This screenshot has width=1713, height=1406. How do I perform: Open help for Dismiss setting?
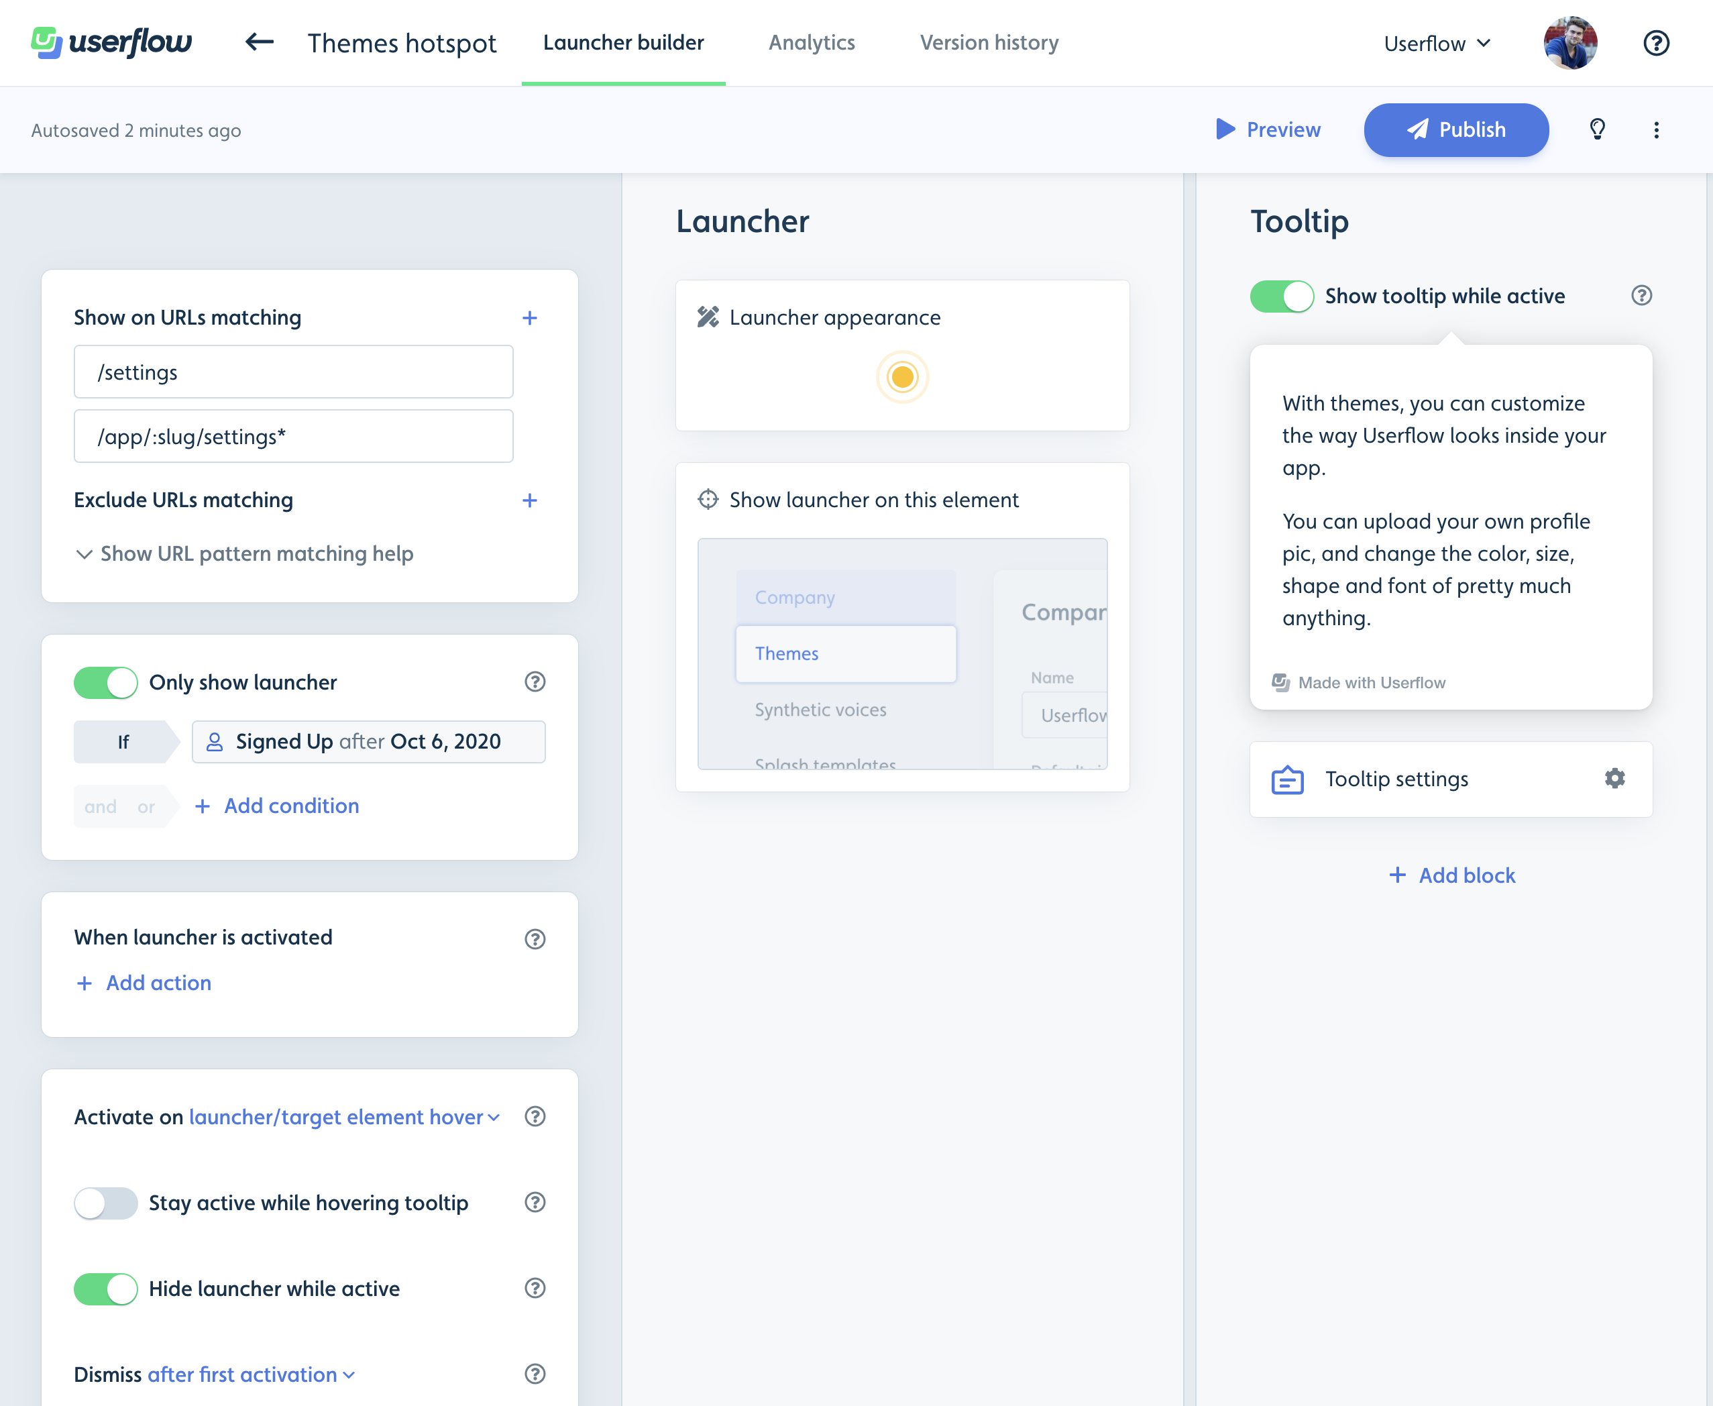click(535, 1374)
